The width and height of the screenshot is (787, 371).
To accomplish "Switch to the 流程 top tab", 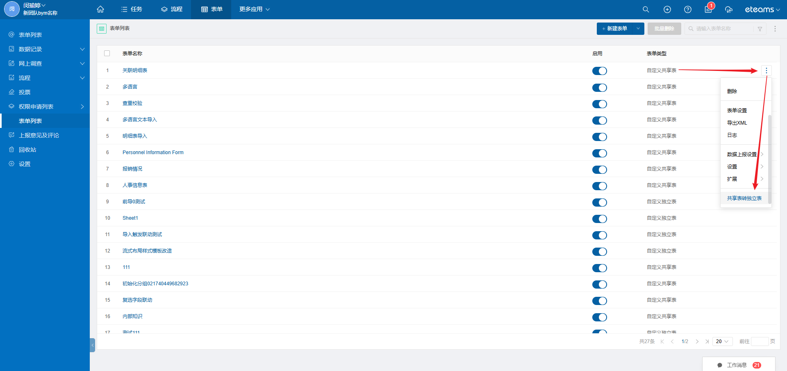I will tap(172, 9).
